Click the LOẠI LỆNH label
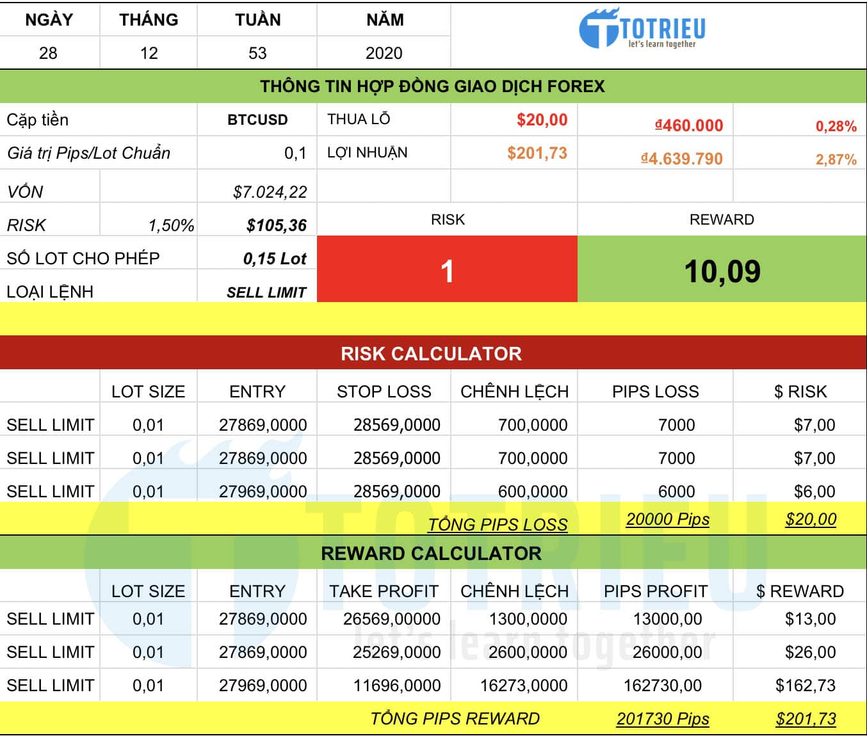Screen dimensions: 867x736 (50, 292)
